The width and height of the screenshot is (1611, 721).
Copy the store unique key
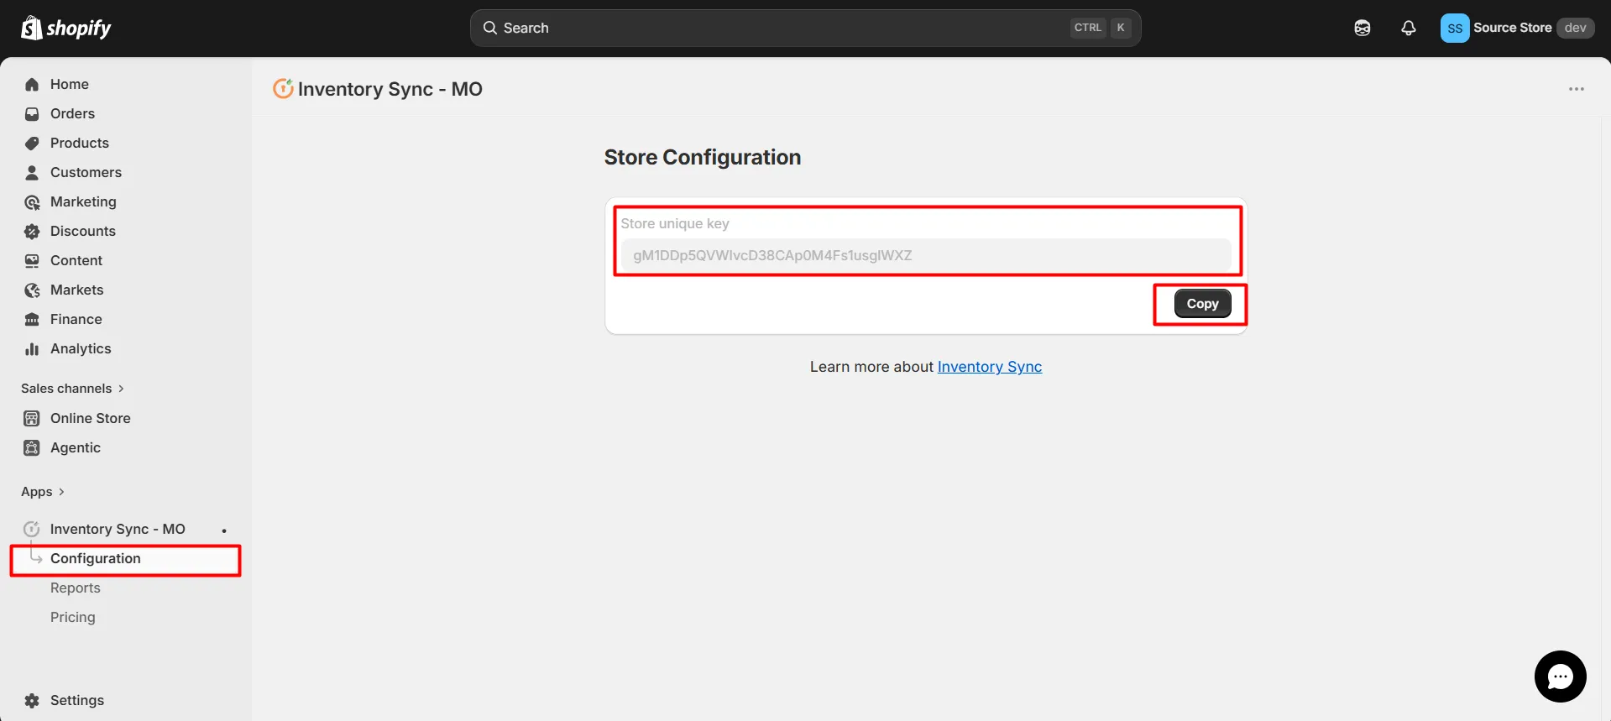(x=1202, y=304)
